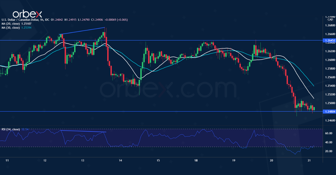Click the CAD label on the price axis

(330, 19)
